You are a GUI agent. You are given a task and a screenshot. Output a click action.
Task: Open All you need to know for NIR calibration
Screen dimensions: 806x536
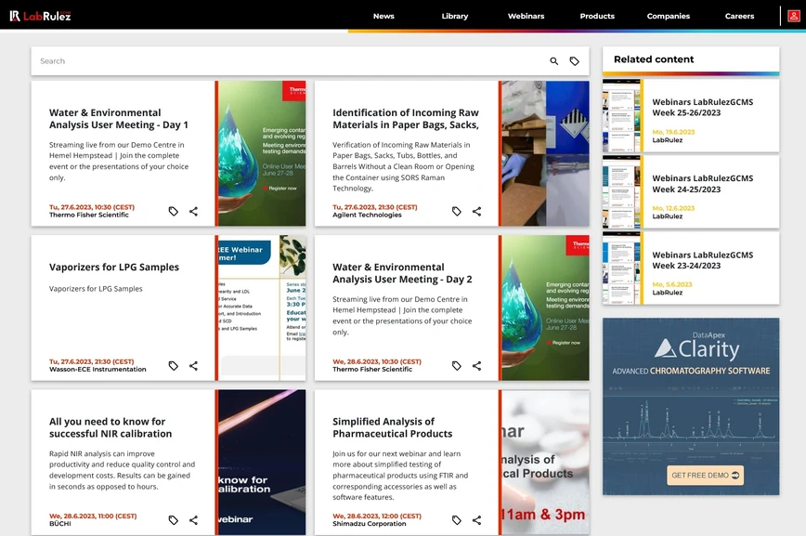(x=110, y=427)
